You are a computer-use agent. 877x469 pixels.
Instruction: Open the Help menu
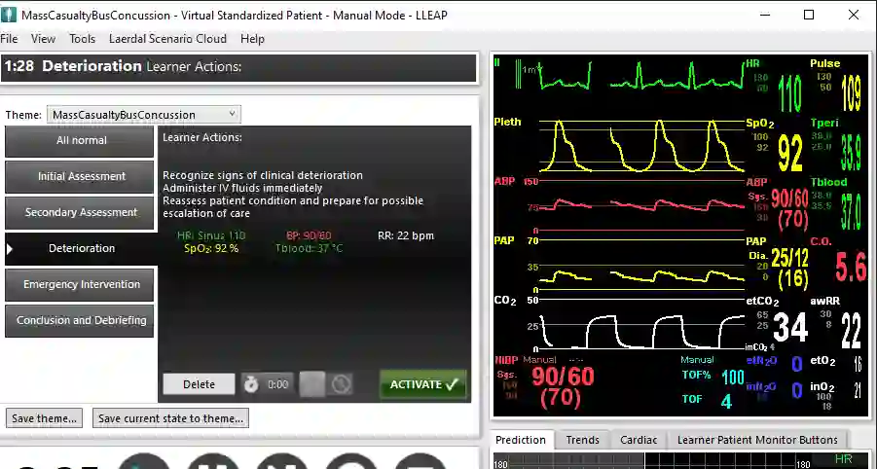coord(252,39)
